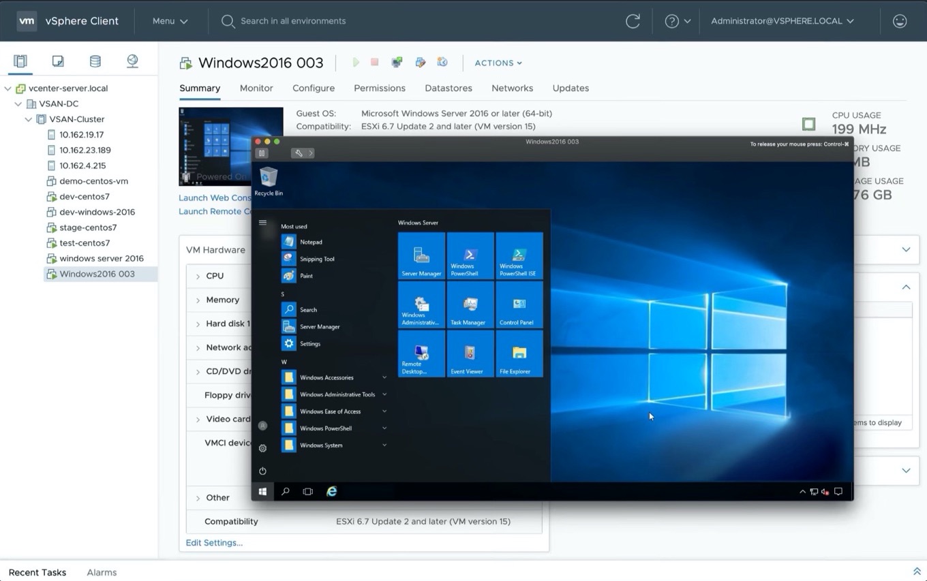Image resolution: width=927 pixels, height=581 pixels.
Task: Click the Hosts and Clusters inventory icon
Action: pos(20,61)
